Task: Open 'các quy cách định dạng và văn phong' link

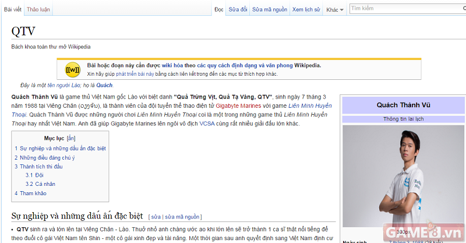Action: pyautogui.click(x=245, y=65)
